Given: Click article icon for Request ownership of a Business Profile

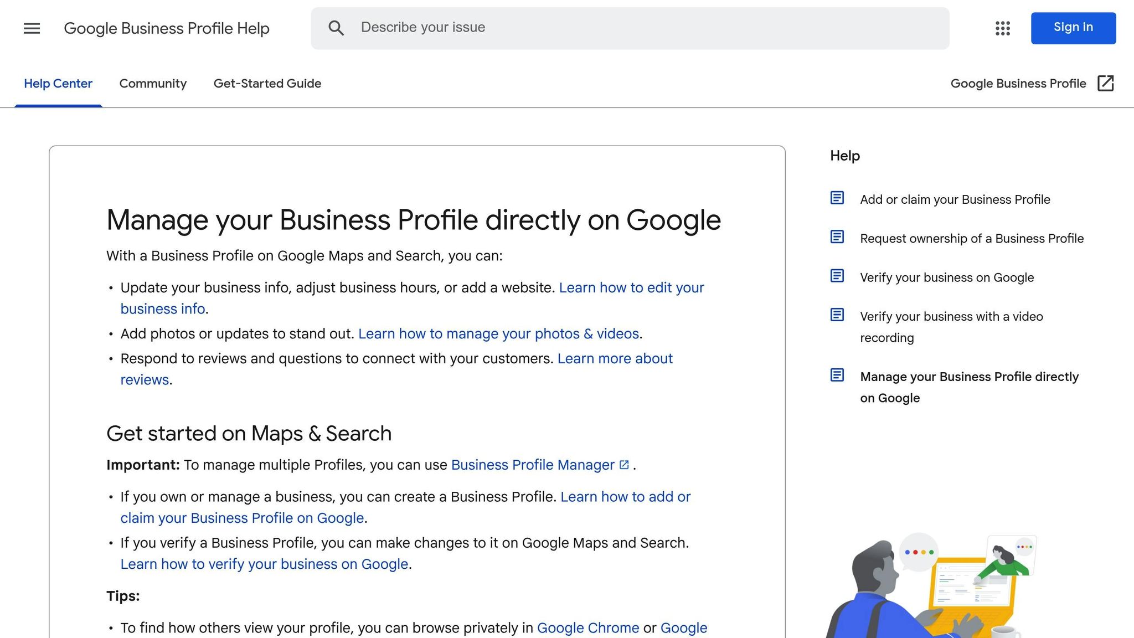Looking at the screenshot, I should tap(837, 237).
